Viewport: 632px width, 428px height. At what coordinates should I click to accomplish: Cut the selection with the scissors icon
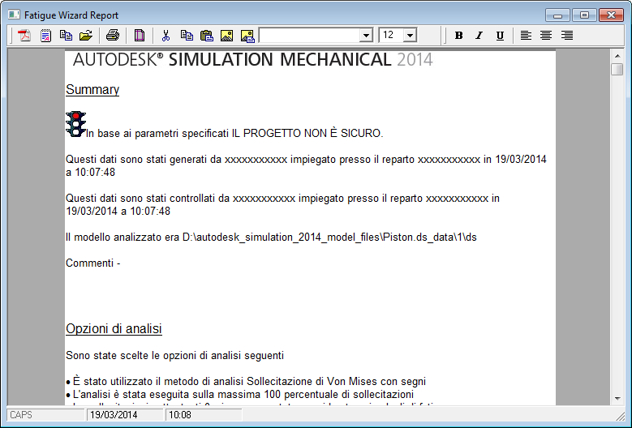(x=166, y=36)
